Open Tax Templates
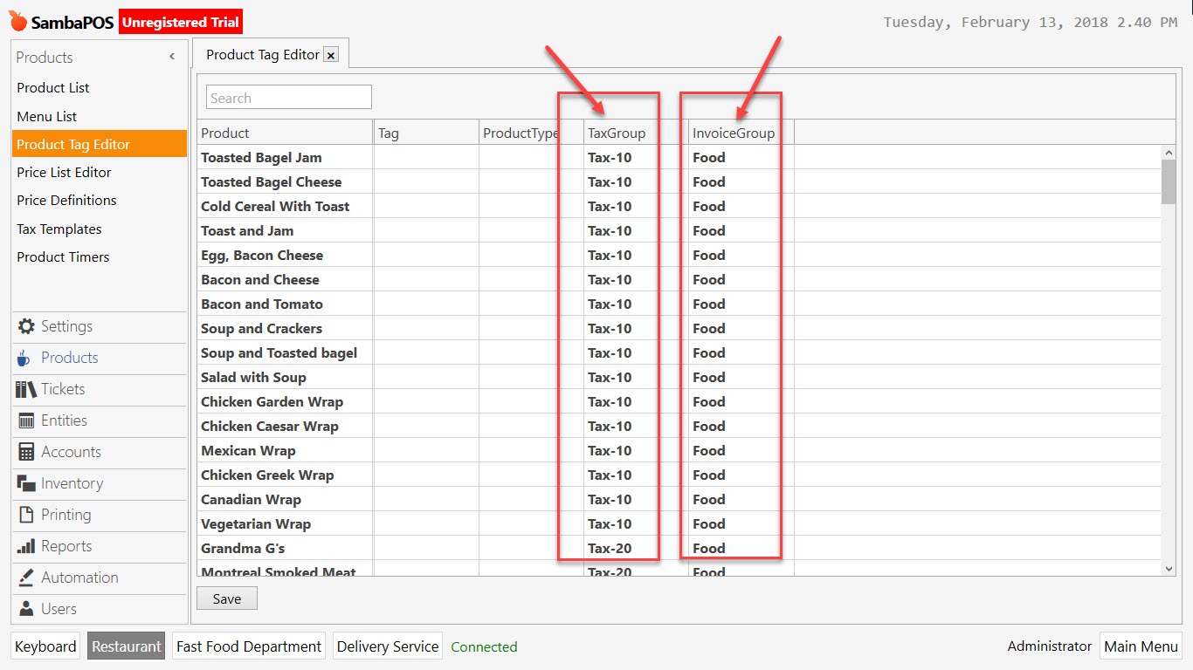1193x670 pixels. point(59,229)
